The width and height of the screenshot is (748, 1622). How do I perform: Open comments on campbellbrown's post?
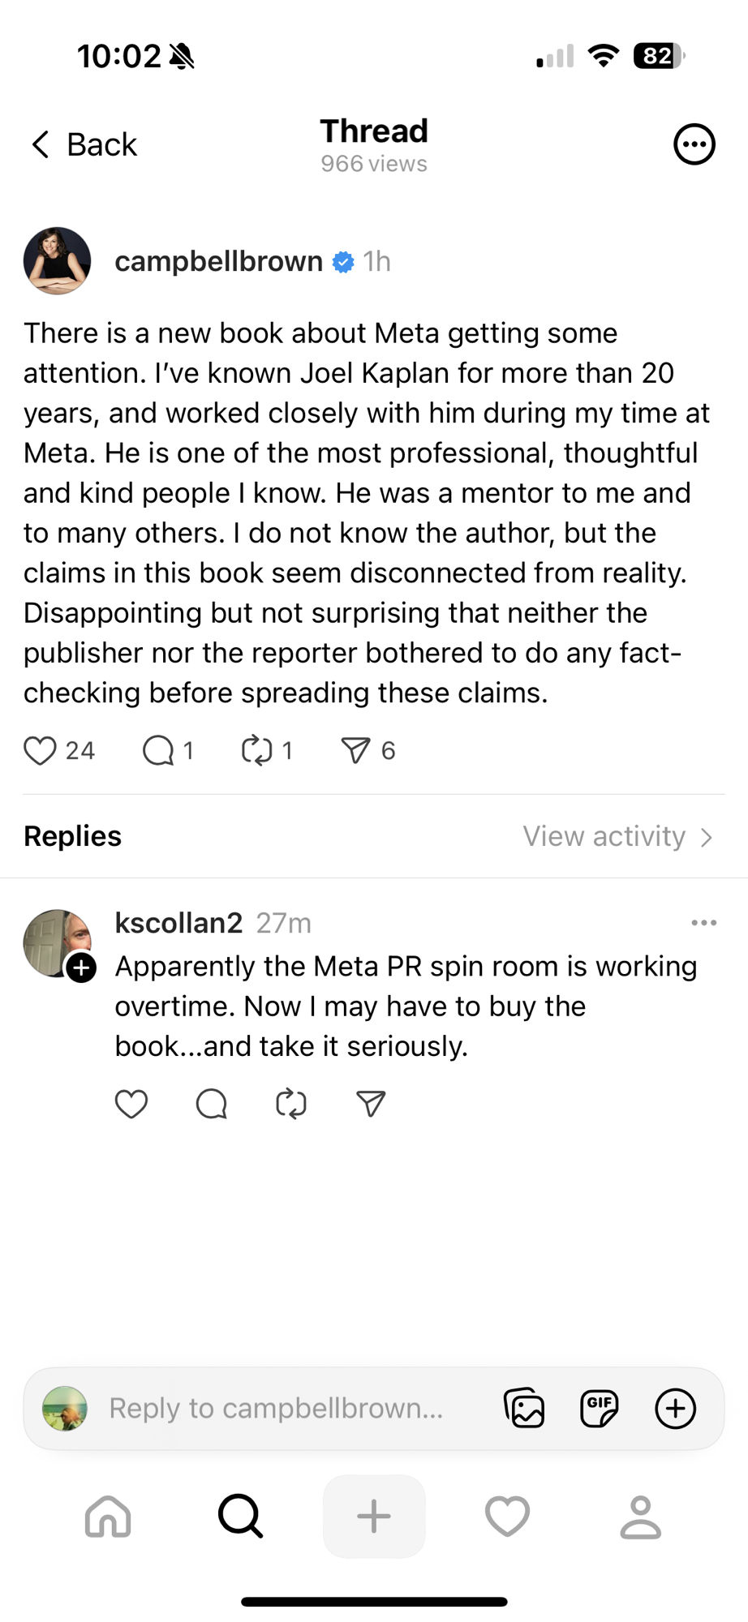[157, 750]
